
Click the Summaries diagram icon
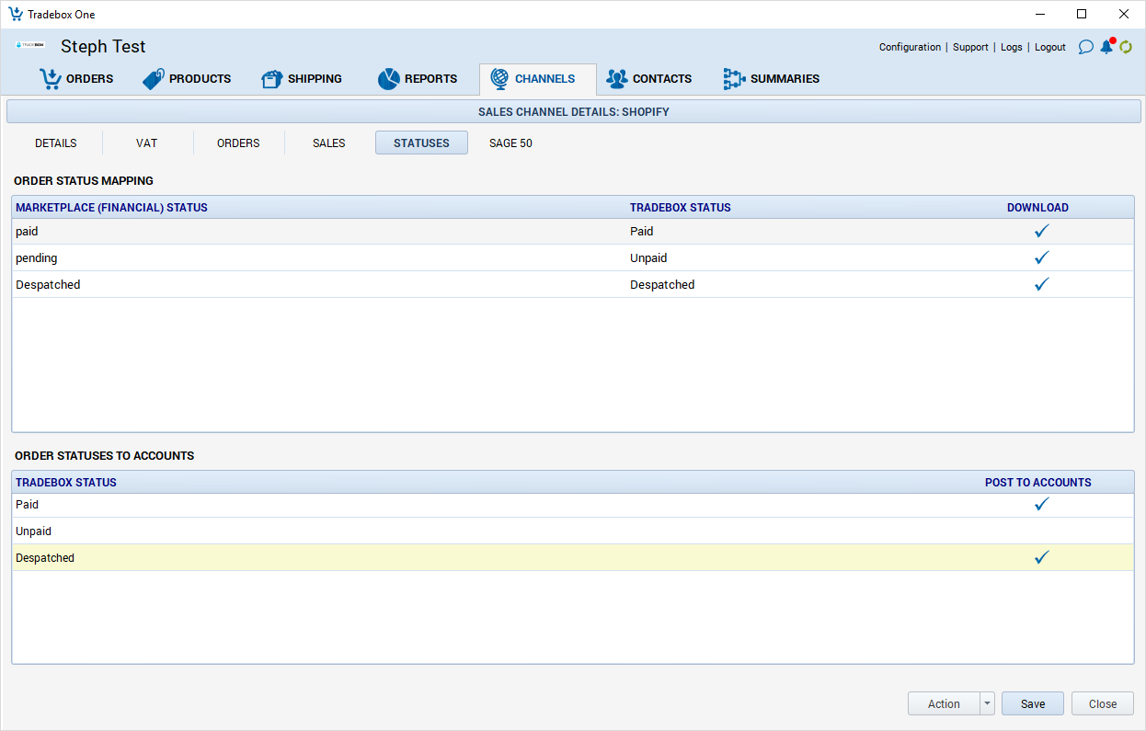click(733, 79)
